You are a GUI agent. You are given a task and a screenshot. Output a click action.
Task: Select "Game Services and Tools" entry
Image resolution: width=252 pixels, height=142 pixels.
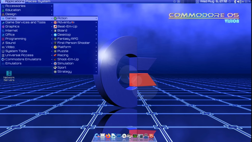click(27, 22)
